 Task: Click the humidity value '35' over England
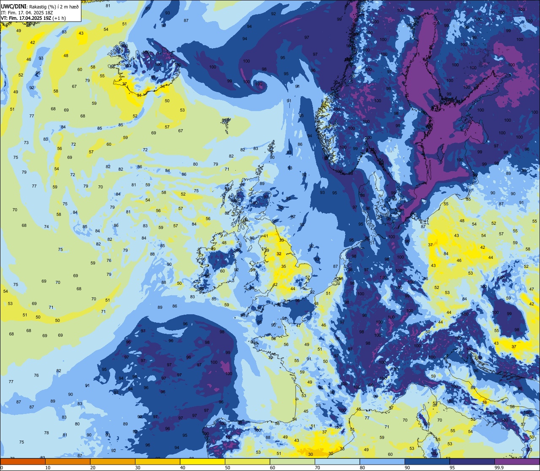[283, 267]
